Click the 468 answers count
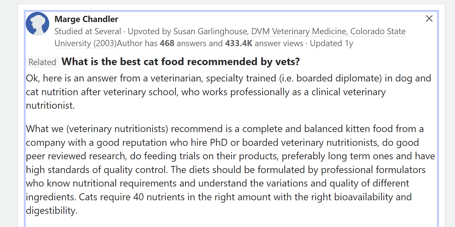The image size is (455, 227). pyautogui.click(x=167, y=43)
